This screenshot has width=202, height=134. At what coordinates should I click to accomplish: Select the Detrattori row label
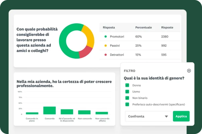tap(117, 55)
